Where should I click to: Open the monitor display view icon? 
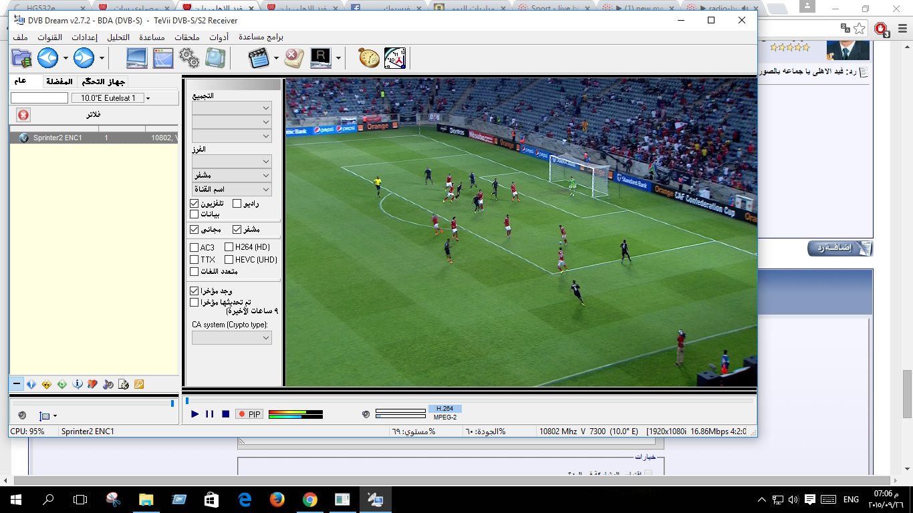click(137, 58)
